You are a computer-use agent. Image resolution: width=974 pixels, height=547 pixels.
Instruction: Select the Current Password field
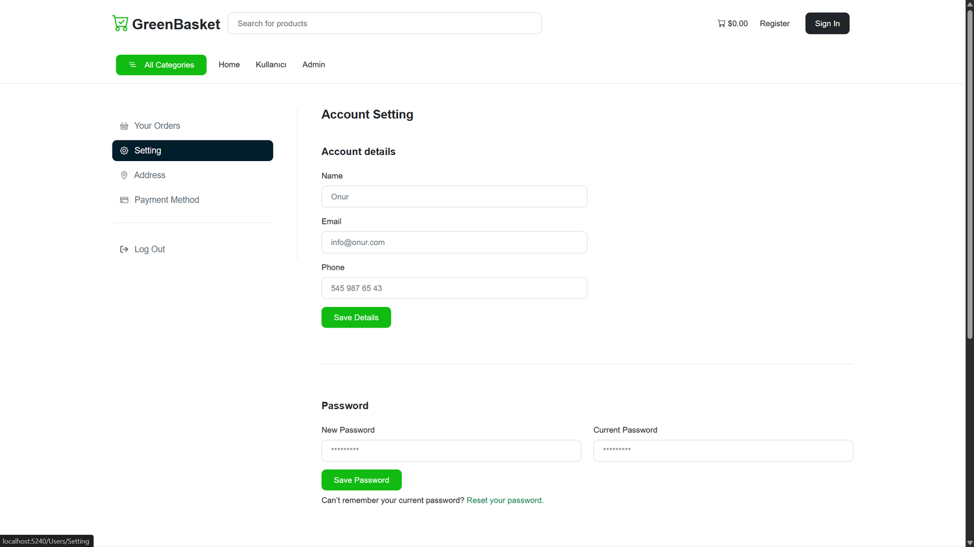pyautogui.click(x=723, y=451)
